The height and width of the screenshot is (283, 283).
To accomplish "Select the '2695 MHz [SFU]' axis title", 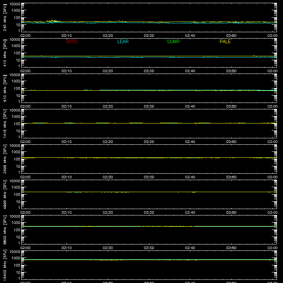I will click(x=5, y=159).
